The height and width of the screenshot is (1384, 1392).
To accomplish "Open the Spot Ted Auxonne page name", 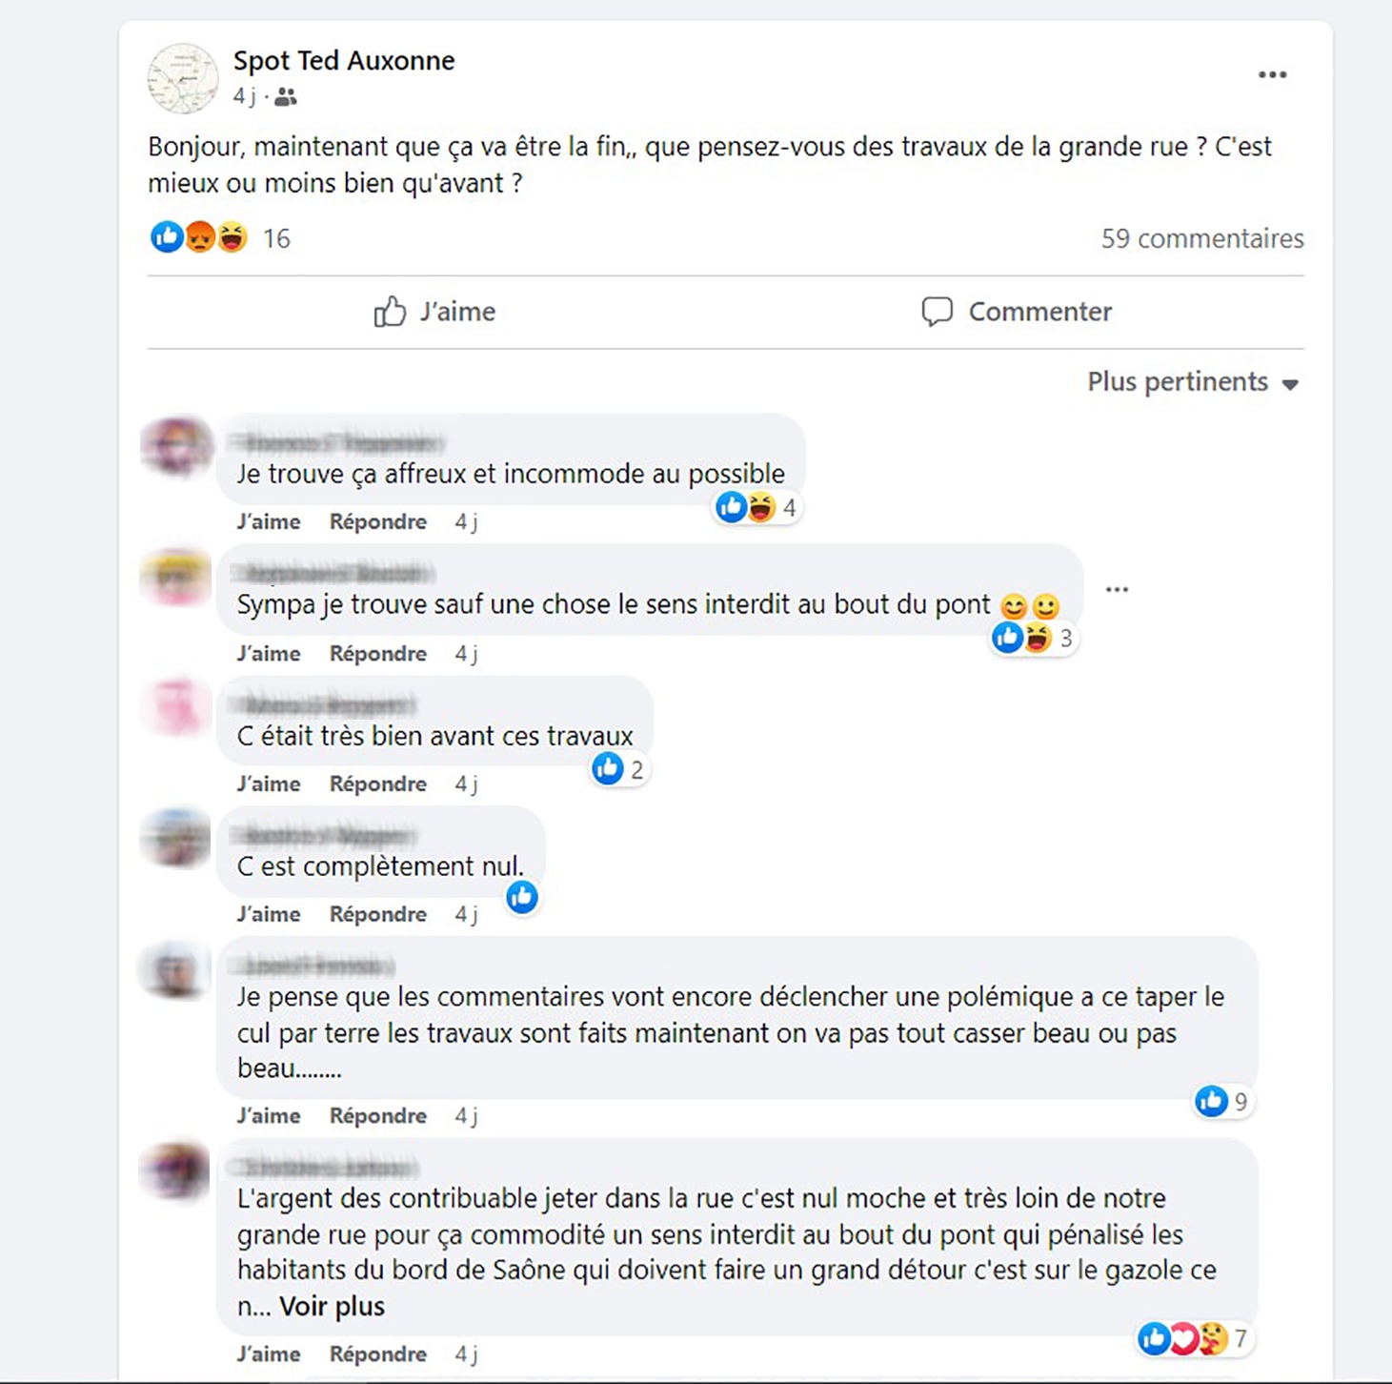I will point(344,60).
